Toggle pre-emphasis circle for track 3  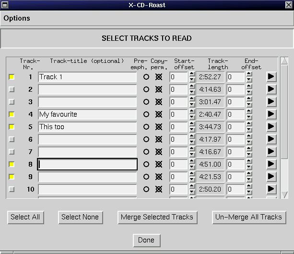click(146, 102)
